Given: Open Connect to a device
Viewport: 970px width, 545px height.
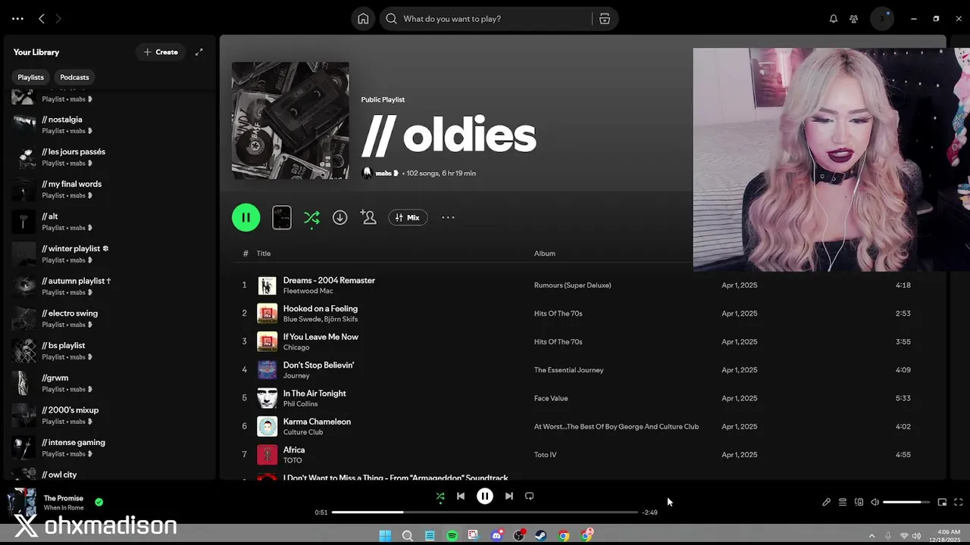Looking at the screenshot, I should point(859,502).
